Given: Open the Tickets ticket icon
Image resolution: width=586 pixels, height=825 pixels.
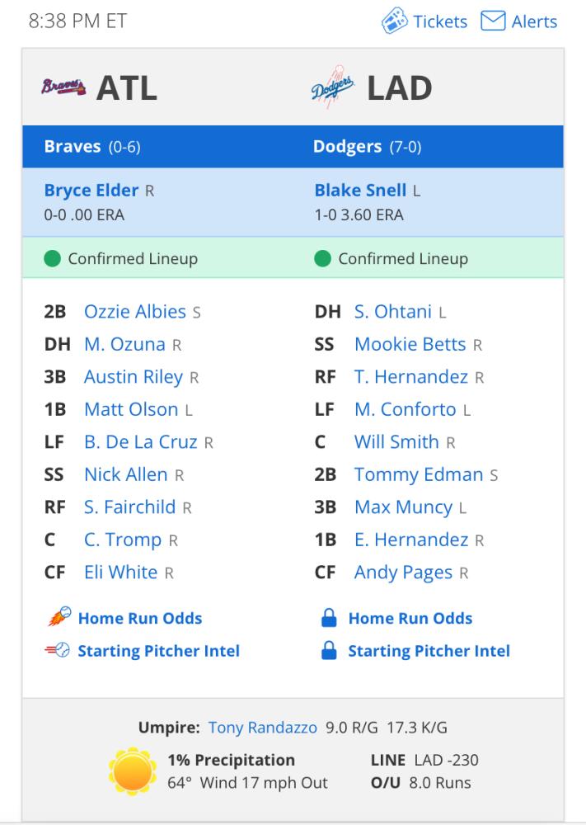Looking at the screenshot, I should pyautogui.click(x=394, y=21).
